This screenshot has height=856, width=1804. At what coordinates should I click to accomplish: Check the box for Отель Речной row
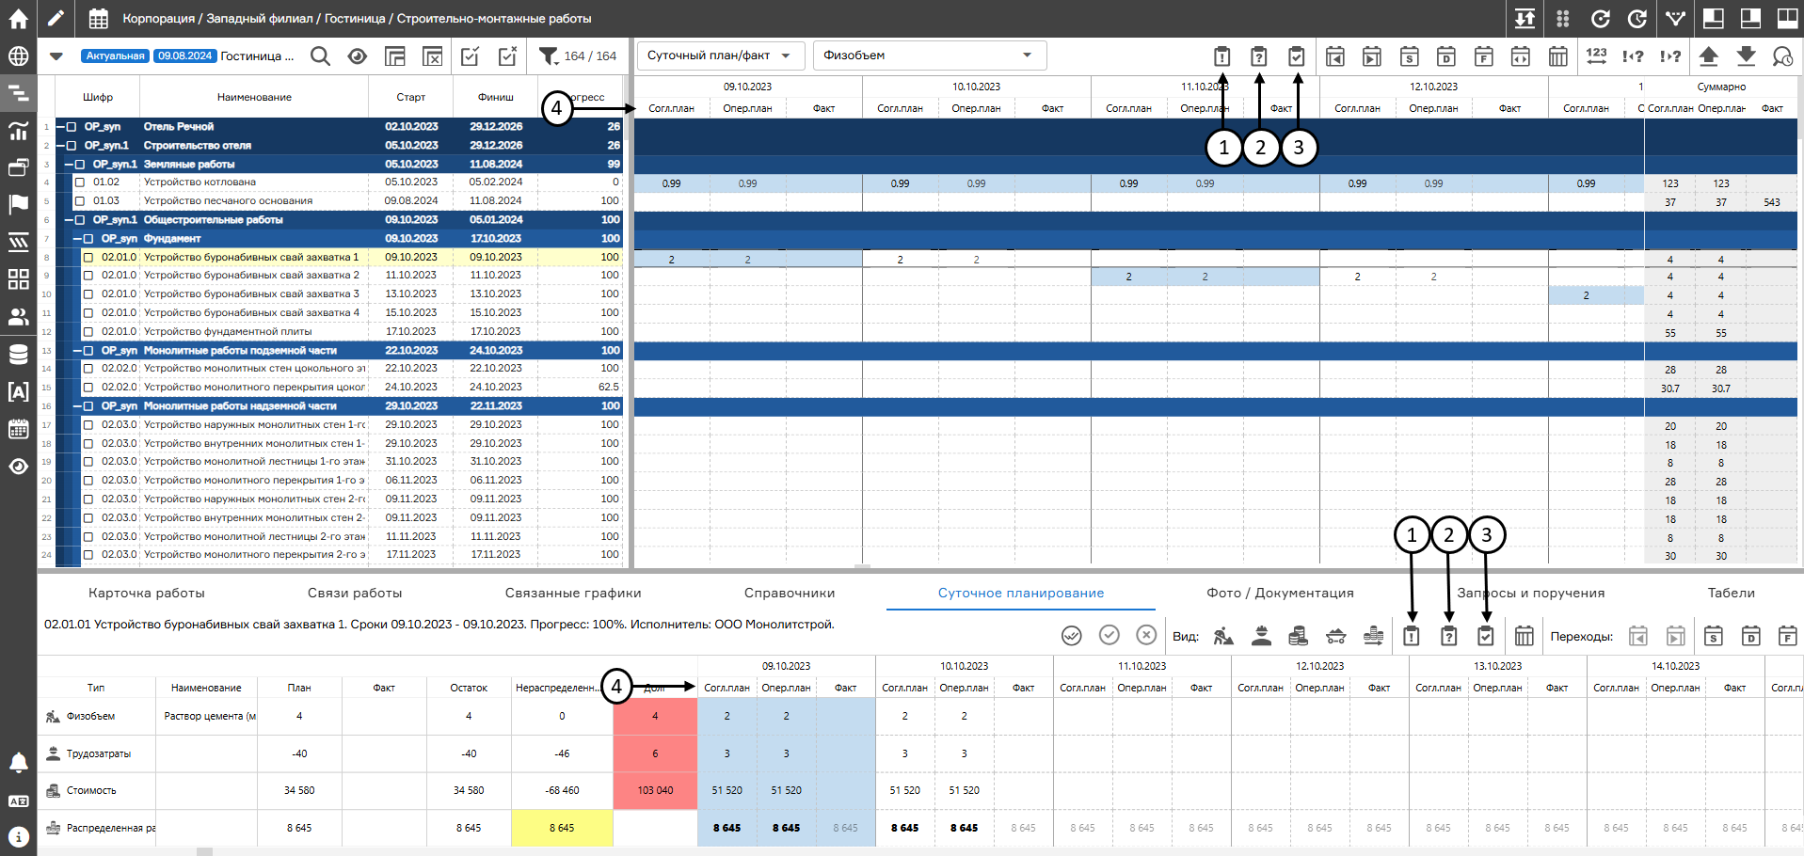72,127
